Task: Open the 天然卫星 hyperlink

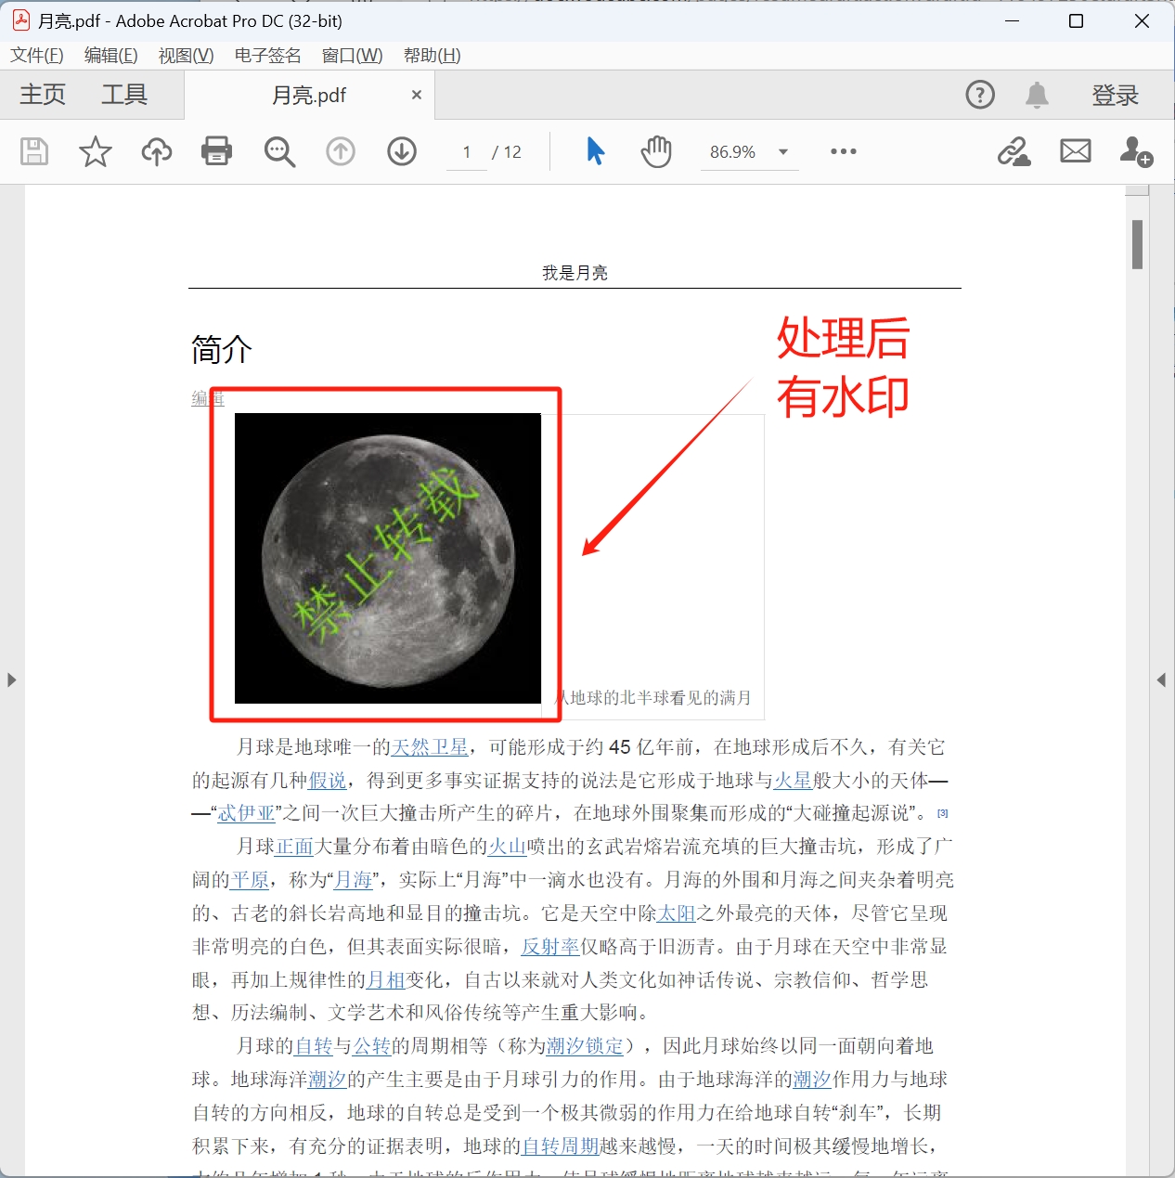Action: click(430, 746)
